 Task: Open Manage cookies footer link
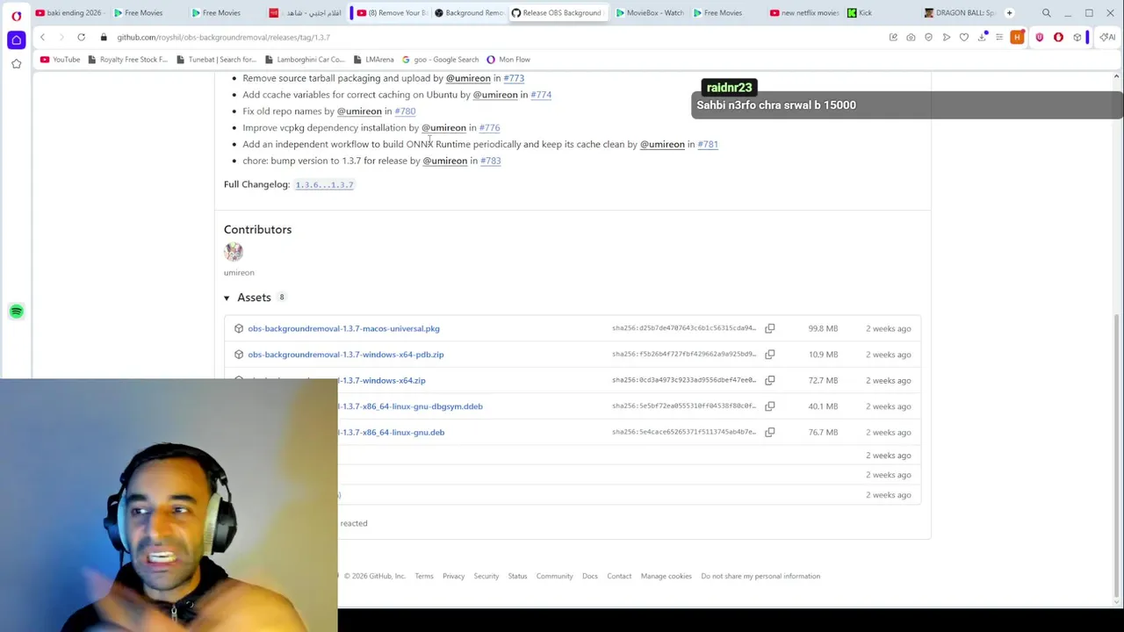666,577
